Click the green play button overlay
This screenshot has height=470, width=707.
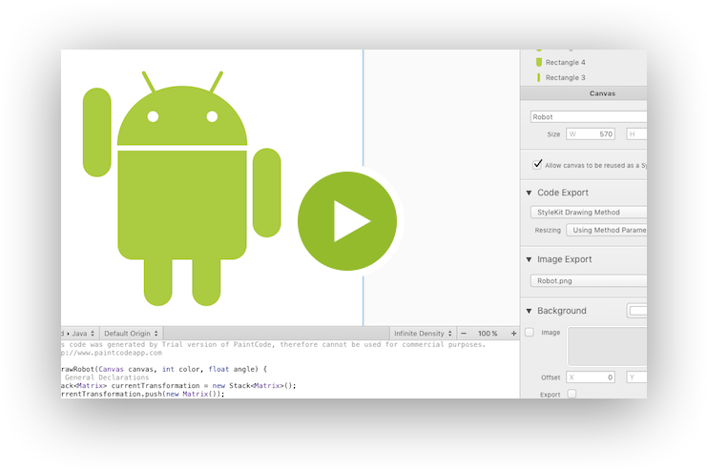click(x=347, y=221)
